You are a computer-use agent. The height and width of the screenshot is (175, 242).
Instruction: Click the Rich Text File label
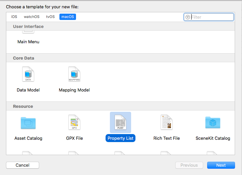166,138
